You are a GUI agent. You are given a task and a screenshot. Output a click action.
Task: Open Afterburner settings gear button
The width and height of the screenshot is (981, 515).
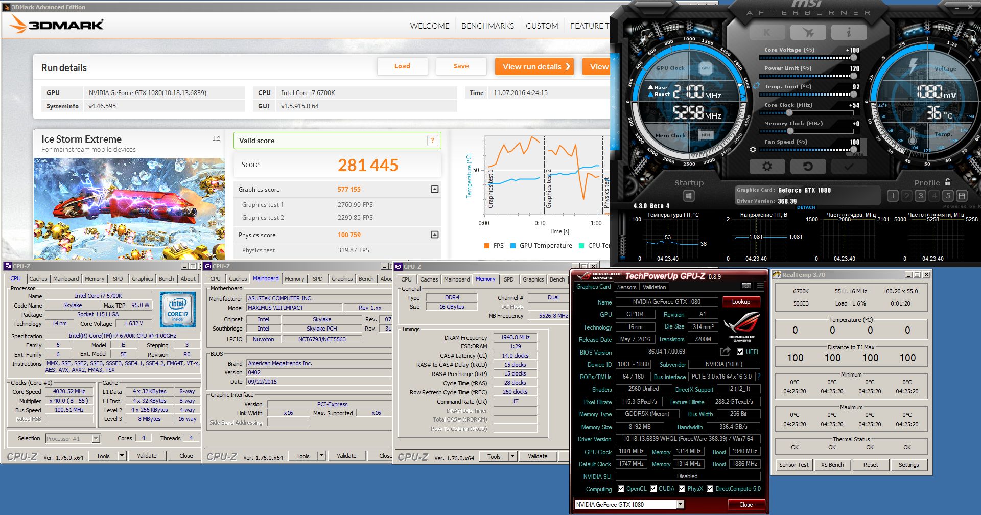tap(767, 167)
